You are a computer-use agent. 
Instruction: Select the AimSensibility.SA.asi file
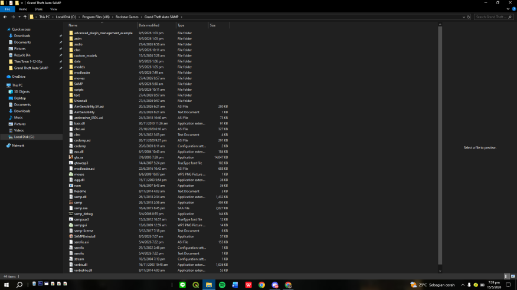pos(89,106)
